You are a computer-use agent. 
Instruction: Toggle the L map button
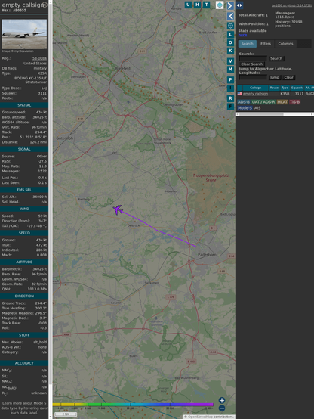[x=230, y=35]
